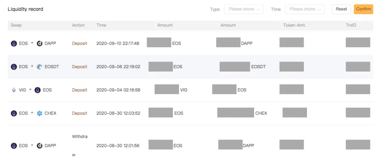Screen dimensions: 380x164
Task: Click the chevron arrow of the Type selector
Action: 258,9
